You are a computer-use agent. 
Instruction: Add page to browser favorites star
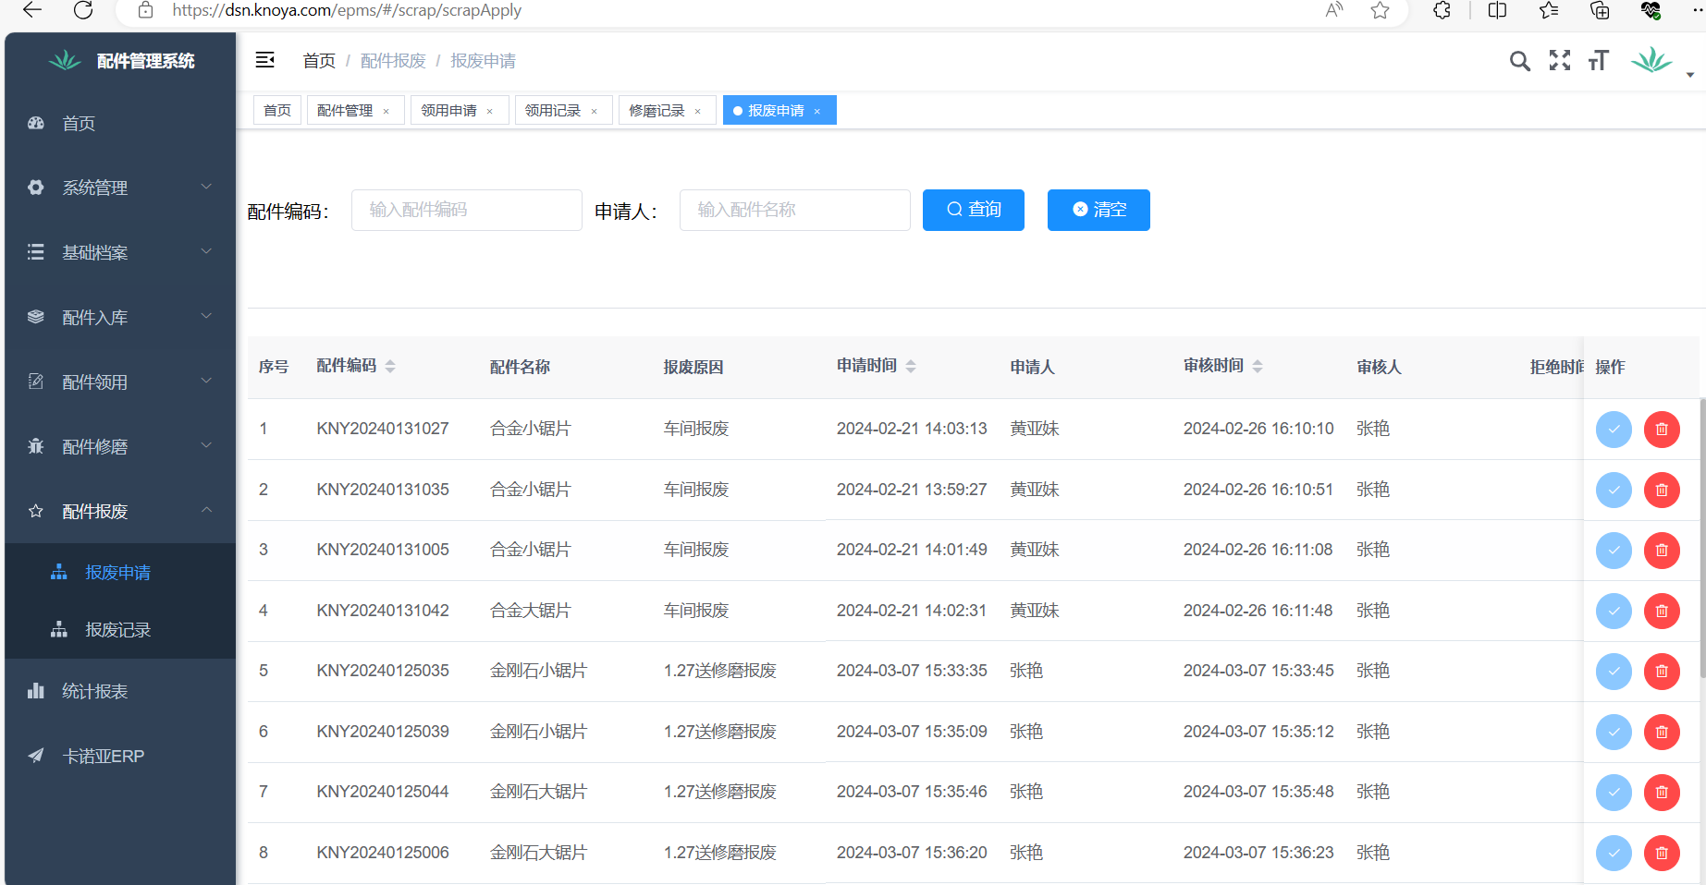[x=1380, y=10]
